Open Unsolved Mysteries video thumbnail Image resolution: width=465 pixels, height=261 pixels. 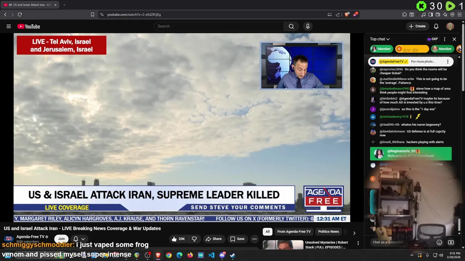click(283, 245)
